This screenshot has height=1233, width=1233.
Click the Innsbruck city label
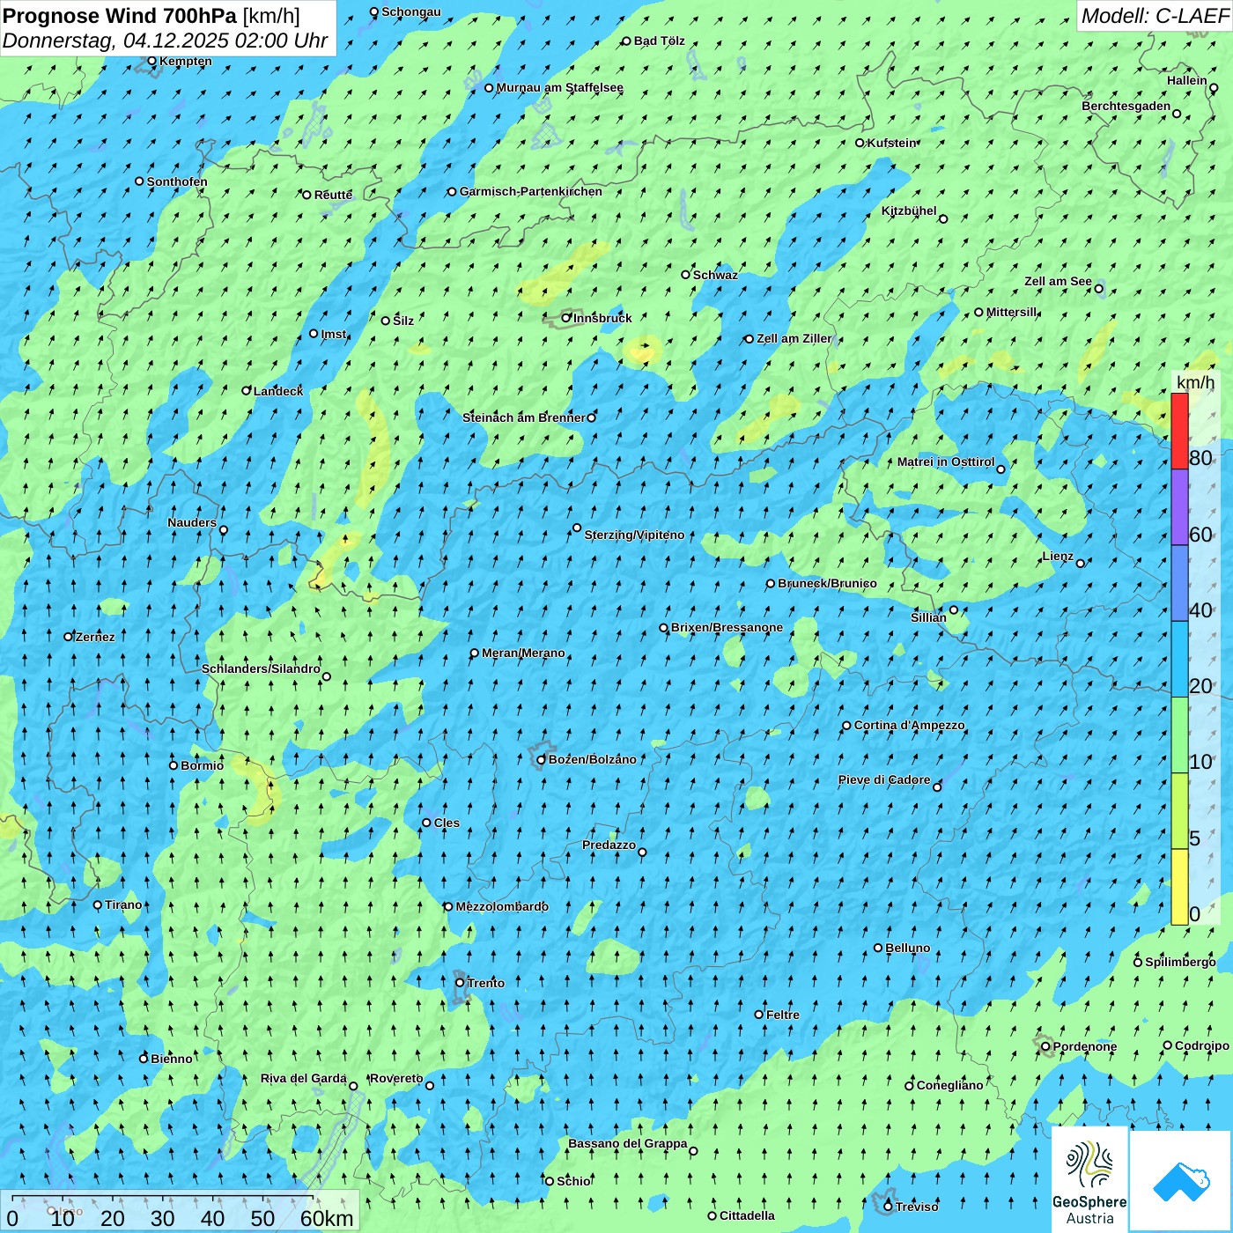pos(602,318)
